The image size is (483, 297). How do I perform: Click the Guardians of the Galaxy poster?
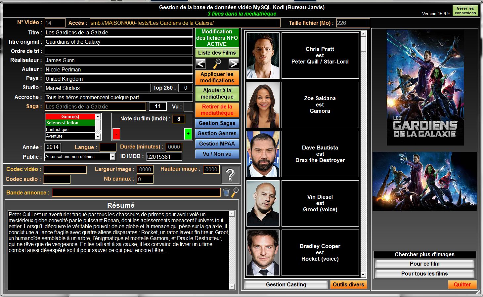click(425, 88)
